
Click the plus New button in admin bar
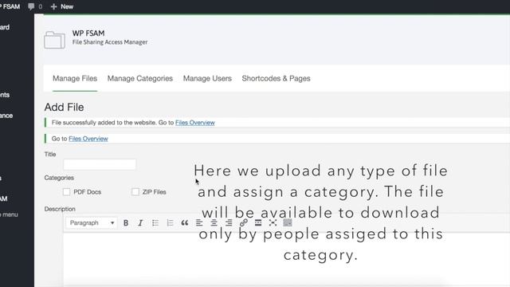tap(62, 6)
